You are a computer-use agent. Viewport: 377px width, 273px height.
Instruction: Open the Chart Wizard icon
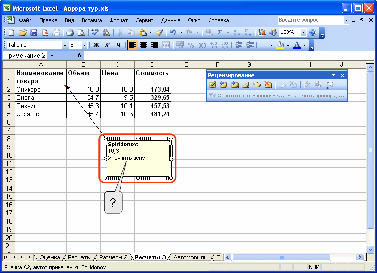point(261,32)
